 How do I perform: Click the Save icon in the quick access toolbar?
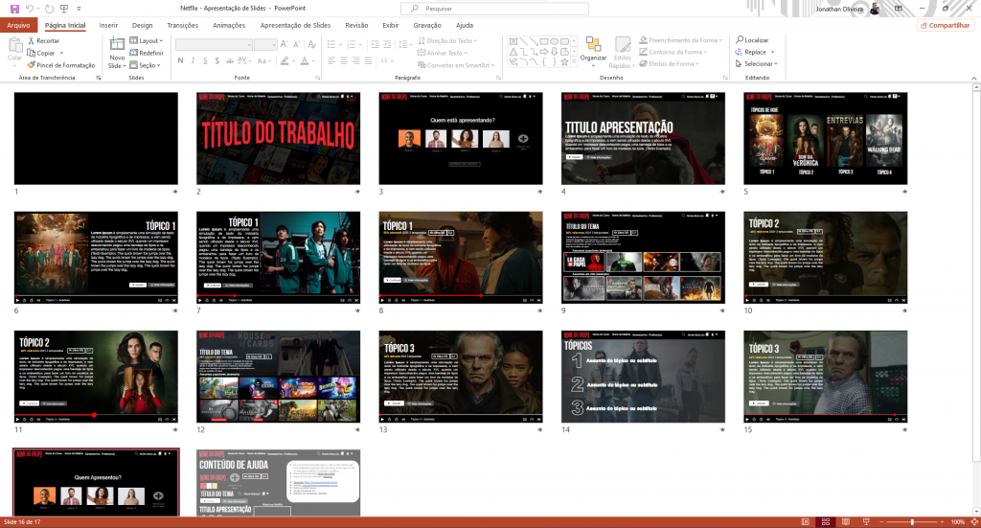pyautogui.click(x=14, y=9)
